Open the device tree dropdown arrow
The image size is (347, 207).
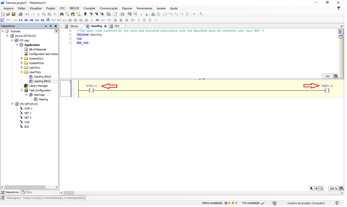coord(56,31)
